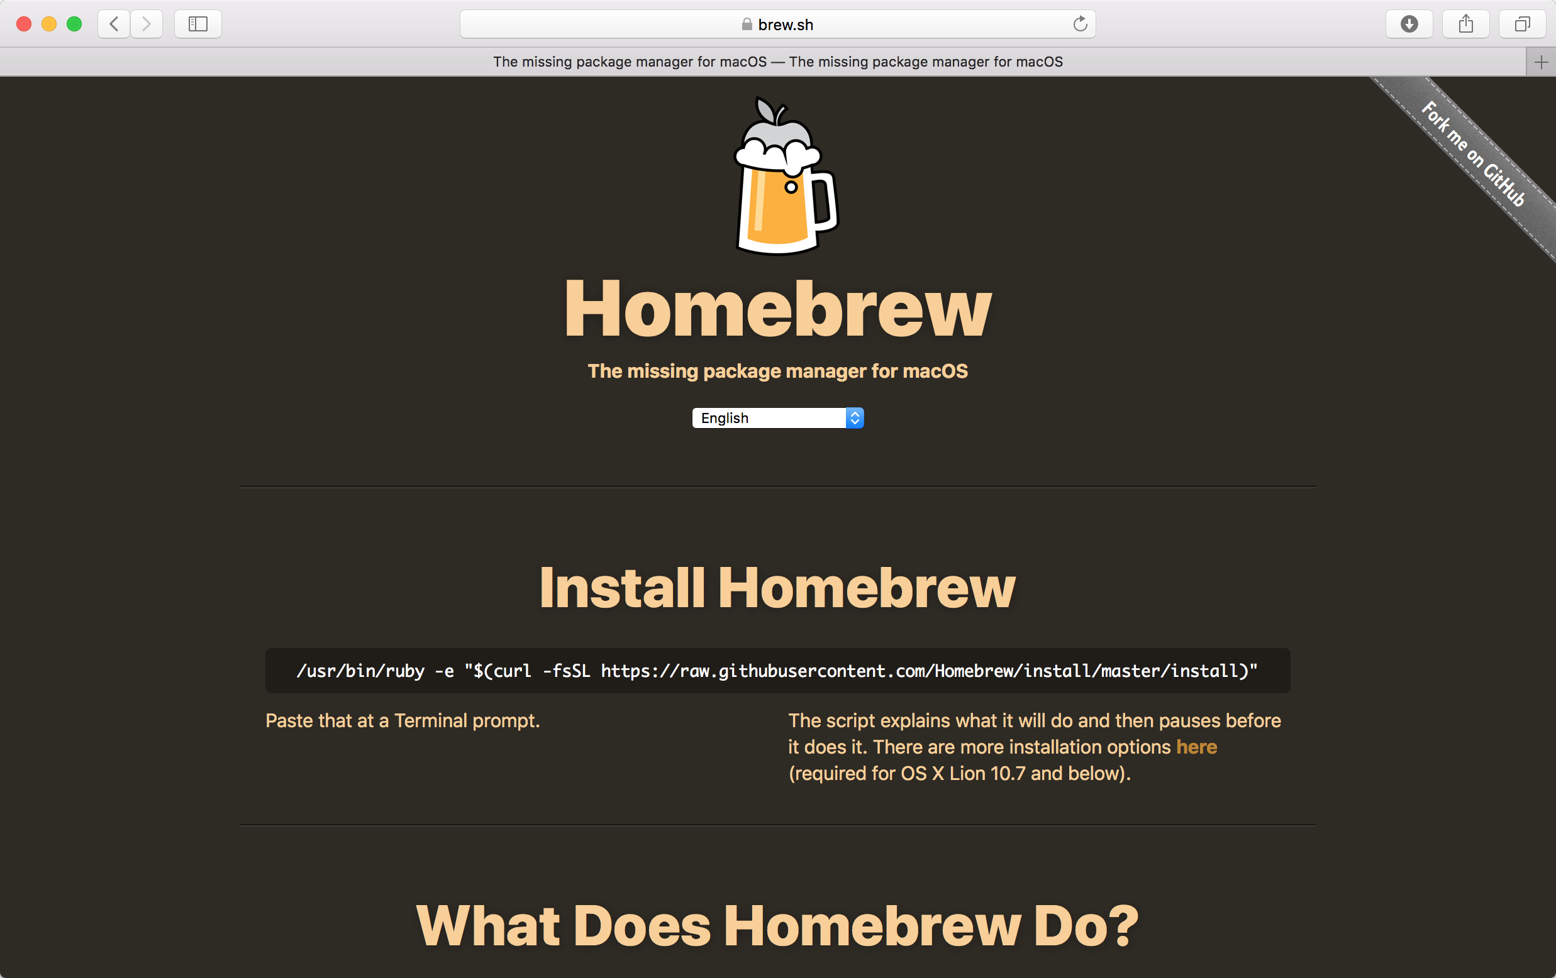This screenshot has width=1556, height=978.
Task: Reload the page with the refresh icon
Action: point(1080,24)
